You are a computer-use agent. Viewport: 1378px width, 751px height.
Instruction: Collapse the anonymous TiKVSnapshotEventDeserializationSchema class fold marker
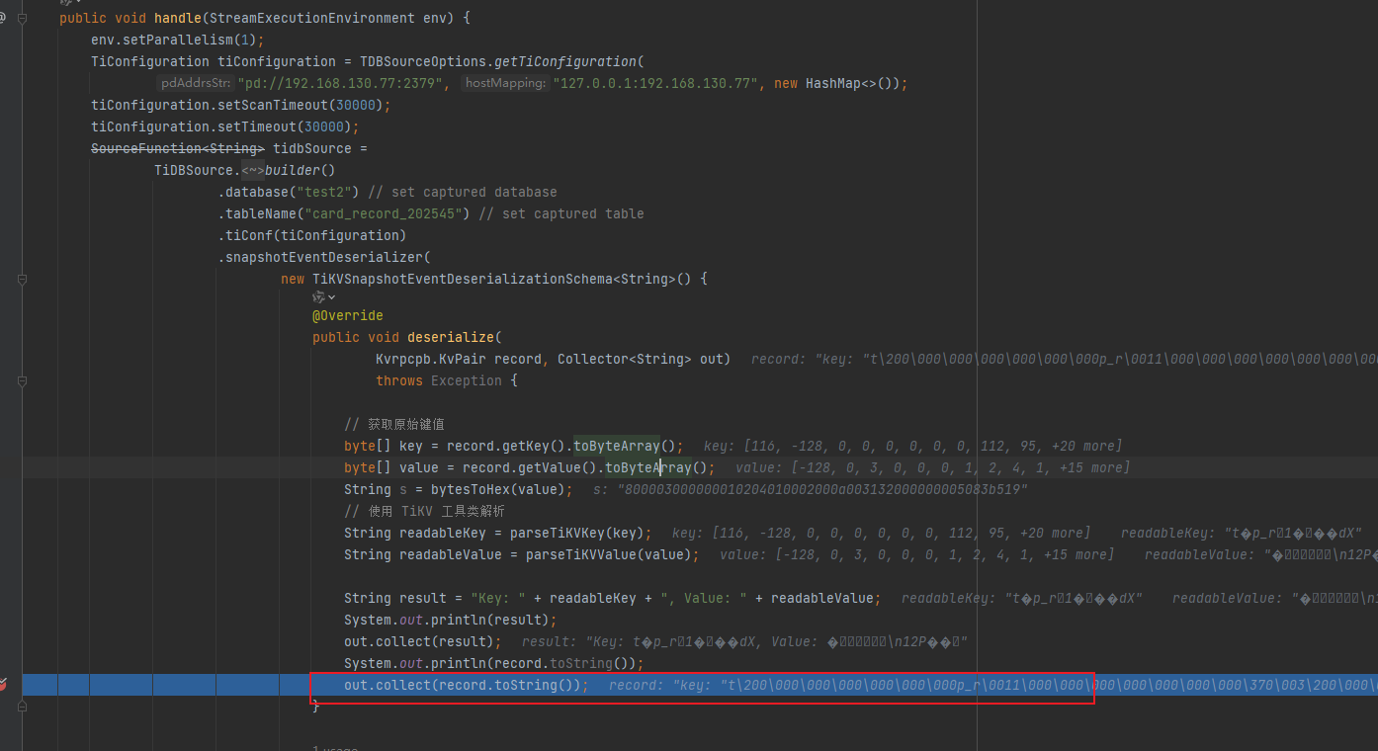23,280
